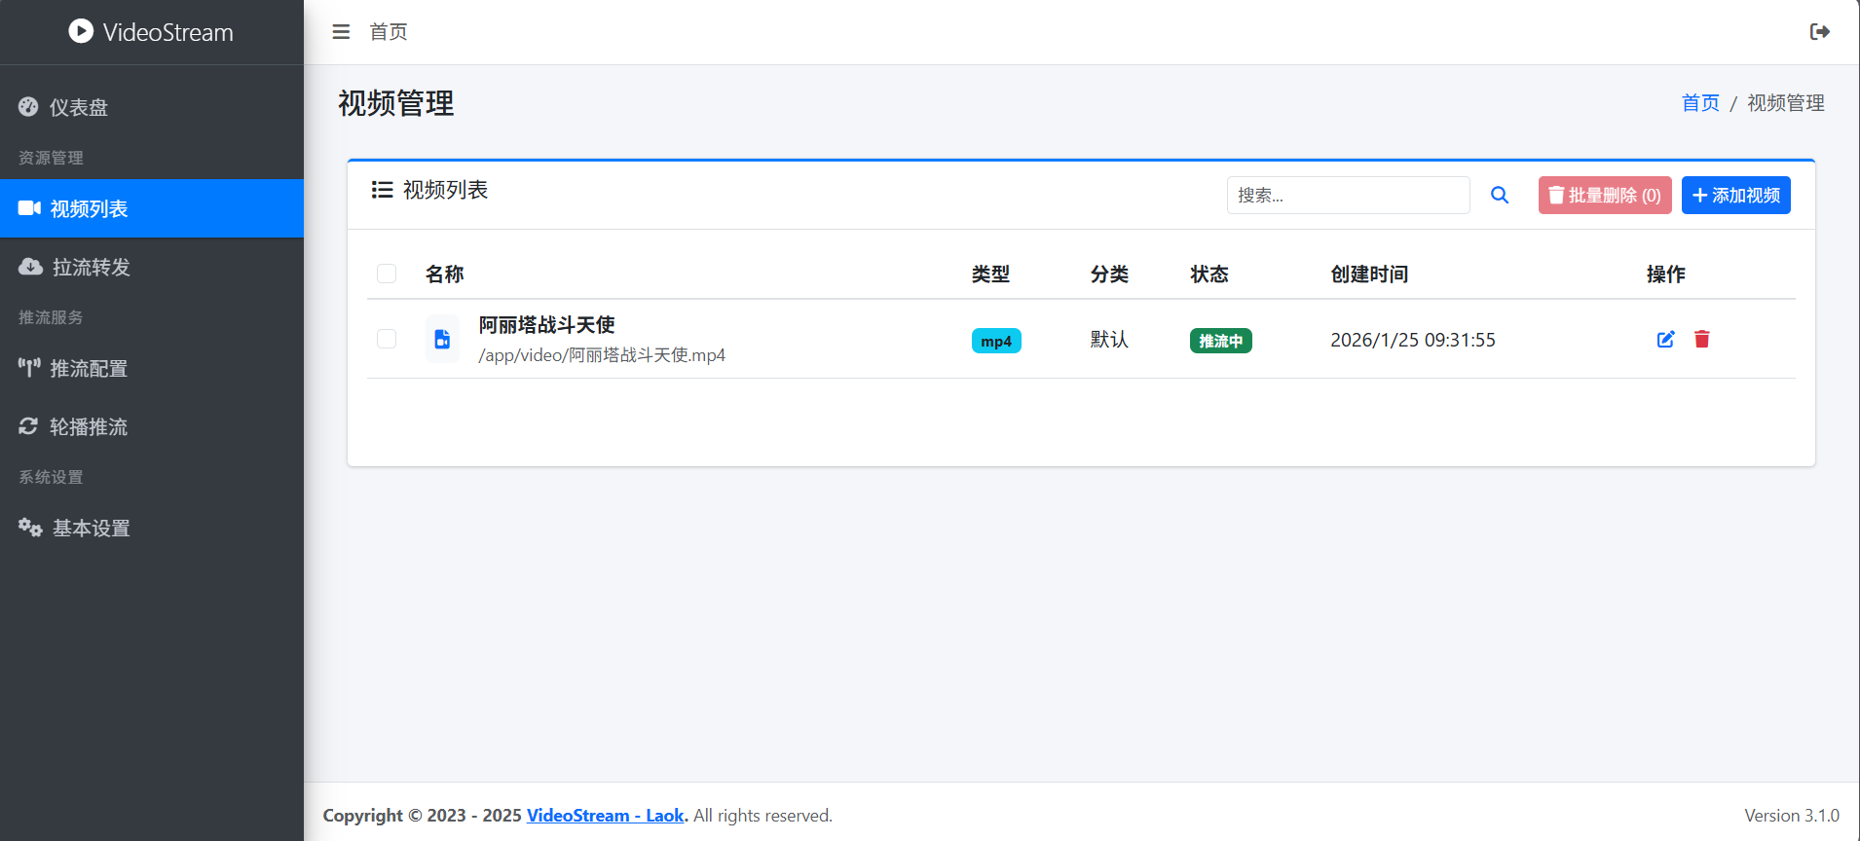Click the video file icon of 阿丽塔战斗天使

442,339
